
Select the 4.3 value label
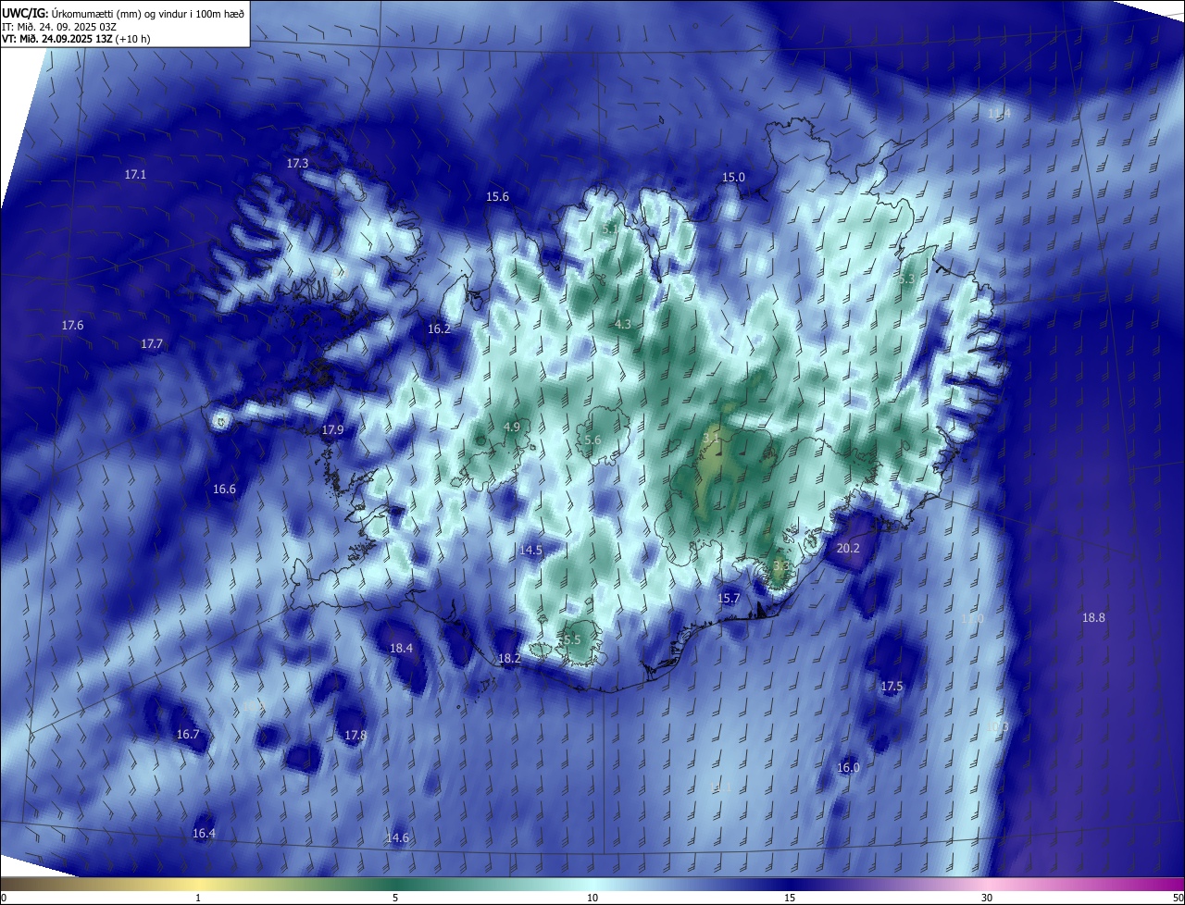[622, 324]
